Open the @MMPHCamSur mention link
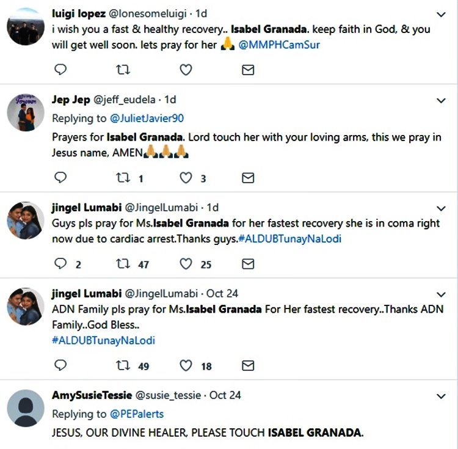458x449 pixels. click(x=279, y=45)
